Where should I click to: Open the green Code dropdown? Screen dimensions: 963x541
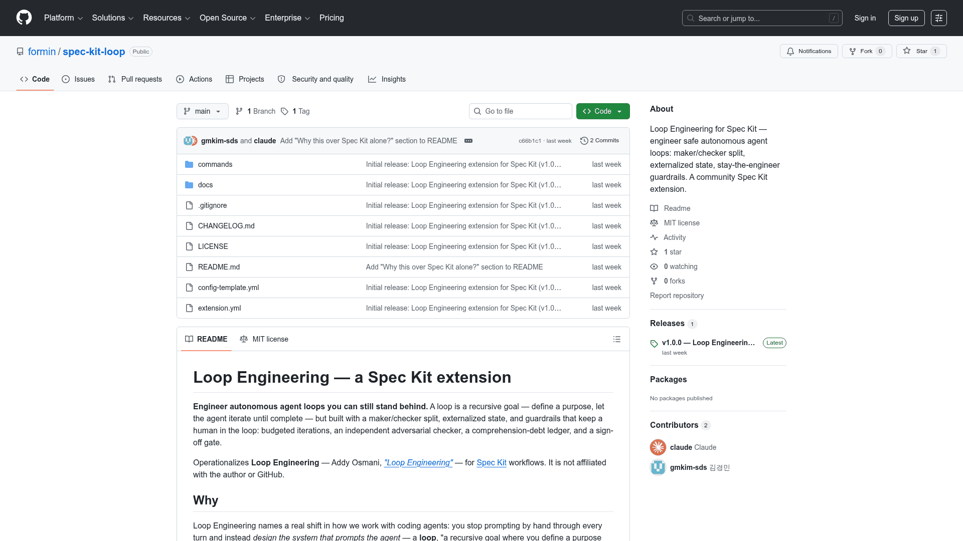(603, 111)
